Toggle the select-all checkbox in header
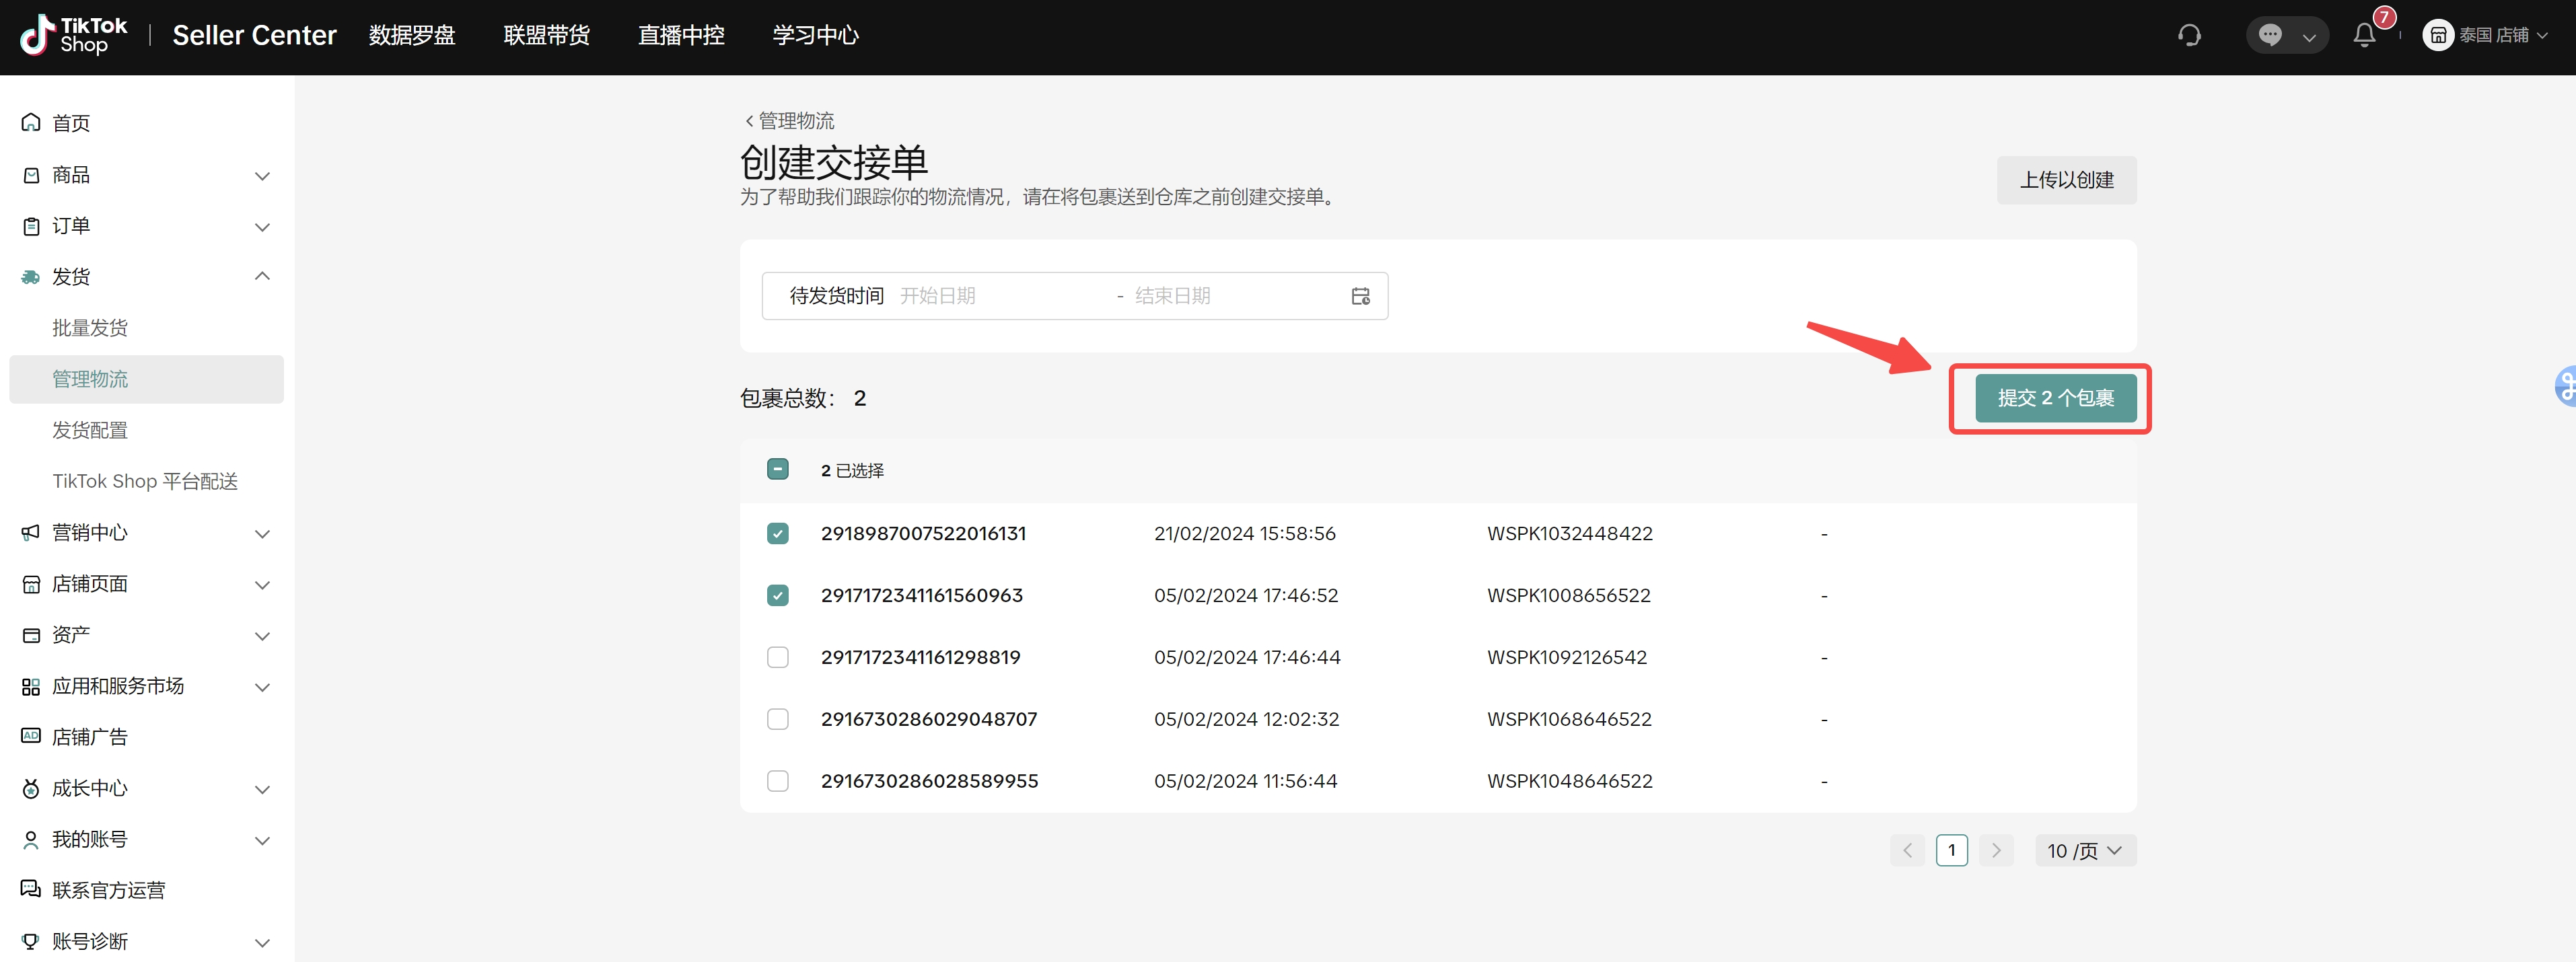Image resolution: width=2576 pixels, height=962 pixels. pos(777,470)
